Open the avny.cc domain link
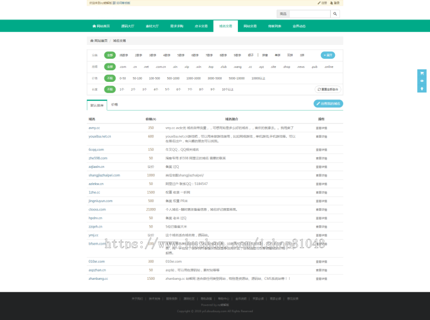The image size is (430, 320). click(94, 128)
